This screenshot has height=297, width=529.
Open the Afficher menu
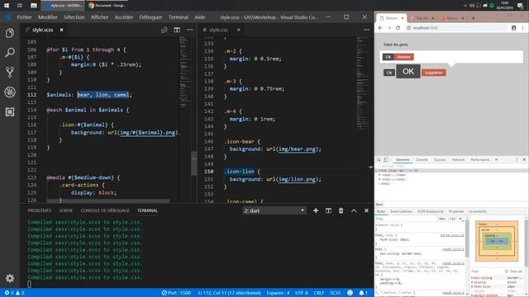tap(99, 17)
